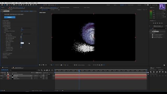
Task: Click the Draft 3D icon in timeline
Action: click(x=42, y=70)
